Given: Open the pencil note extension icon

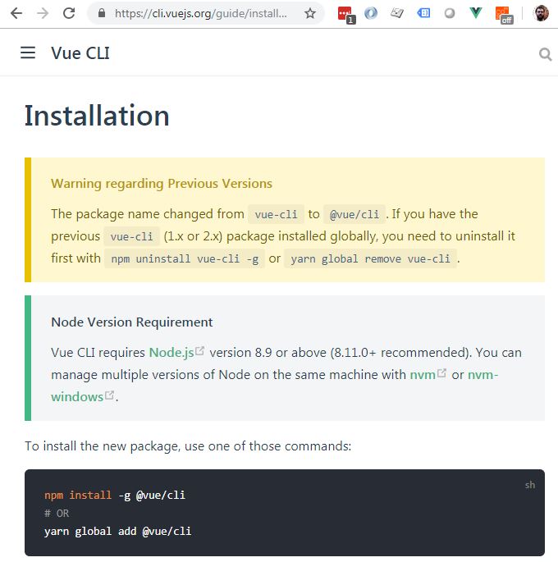Looking at the screenshot, I should [x=397, y=14].
